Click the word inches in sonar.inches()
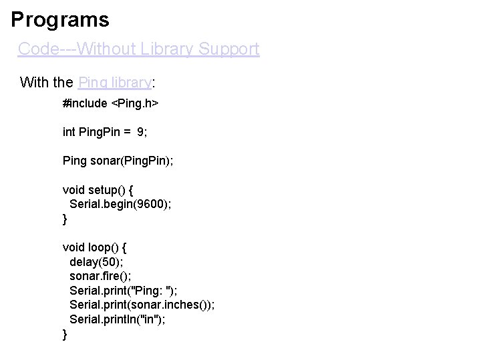This screenshot has height=360, width=481. [182, 305]
